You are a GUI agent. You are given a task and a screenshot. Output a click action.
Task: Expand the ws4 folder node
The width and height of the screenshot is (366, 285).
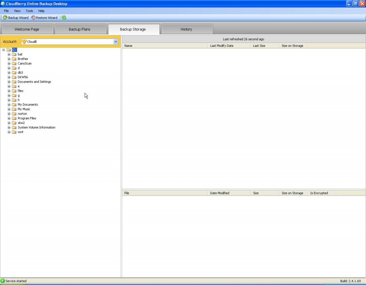[9, 132]
